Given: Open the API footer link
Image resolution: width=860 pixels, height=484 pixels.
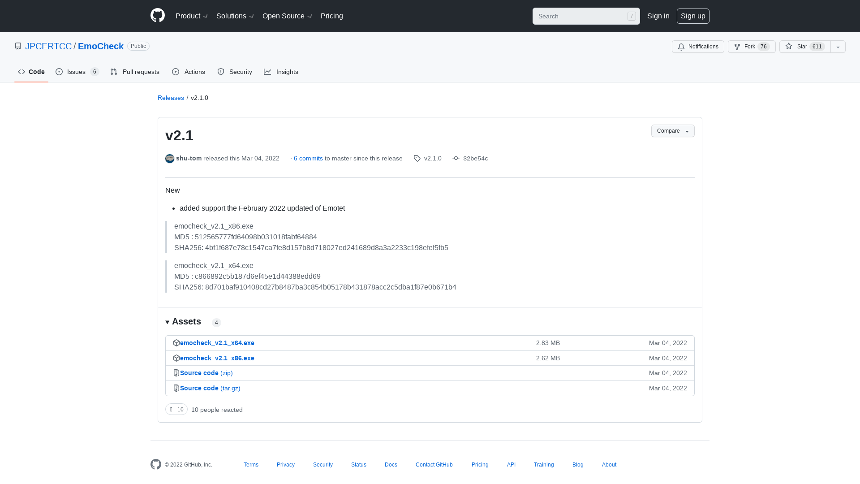Looking at the screenshot, I should click(x=511, y=465).
